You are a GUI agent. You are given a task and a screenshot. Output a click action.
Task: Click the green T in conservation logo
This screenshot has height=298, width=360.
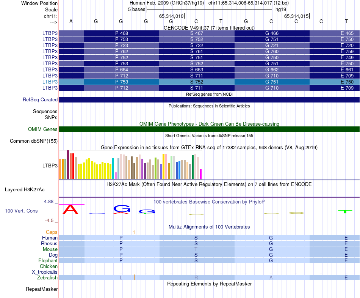coord(345,211)
